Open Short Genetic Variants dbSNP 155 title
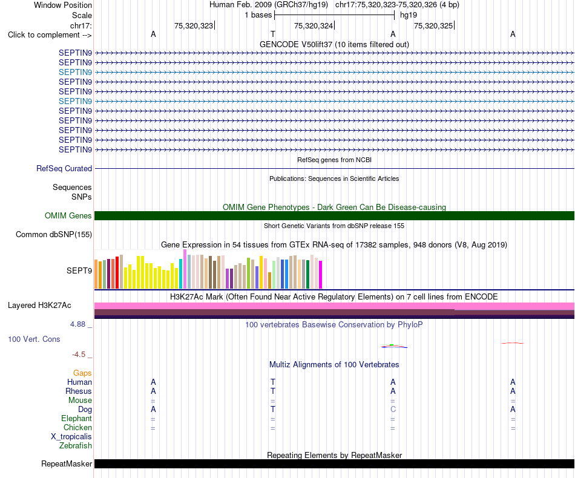 click(x=334, y=226)
